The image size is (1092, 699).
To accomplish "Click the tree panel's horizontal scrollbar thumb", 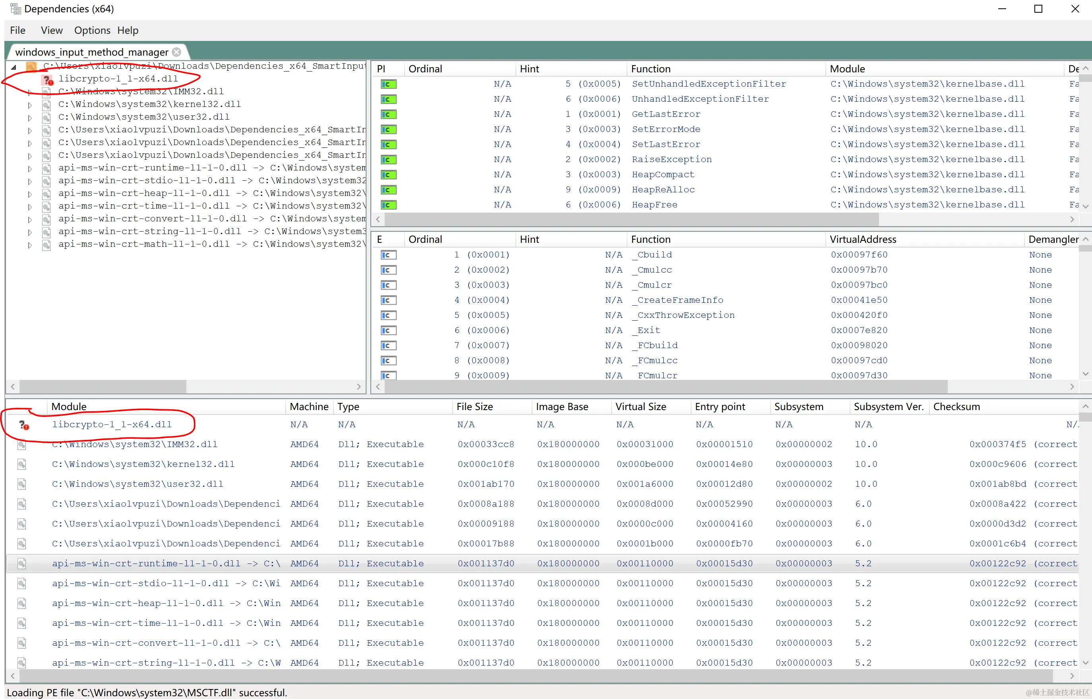I will [x=103, y=387].
